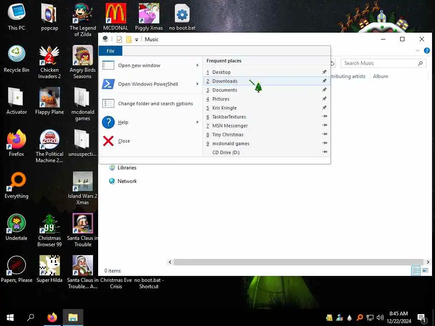Pin Tiny Christmas to frequent places
435x326 pixels.
pyautogui.click(x=324, y=134)
